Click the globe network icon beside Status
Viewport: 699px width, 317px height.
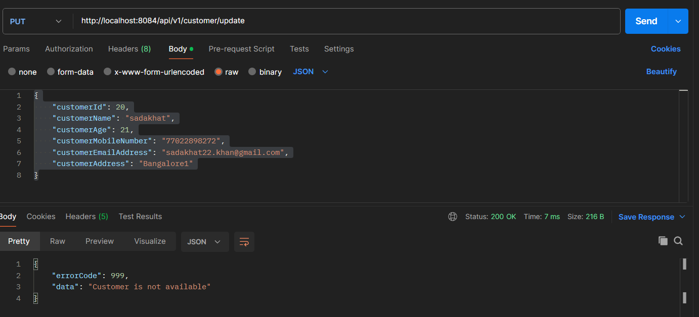coord(453,217)
